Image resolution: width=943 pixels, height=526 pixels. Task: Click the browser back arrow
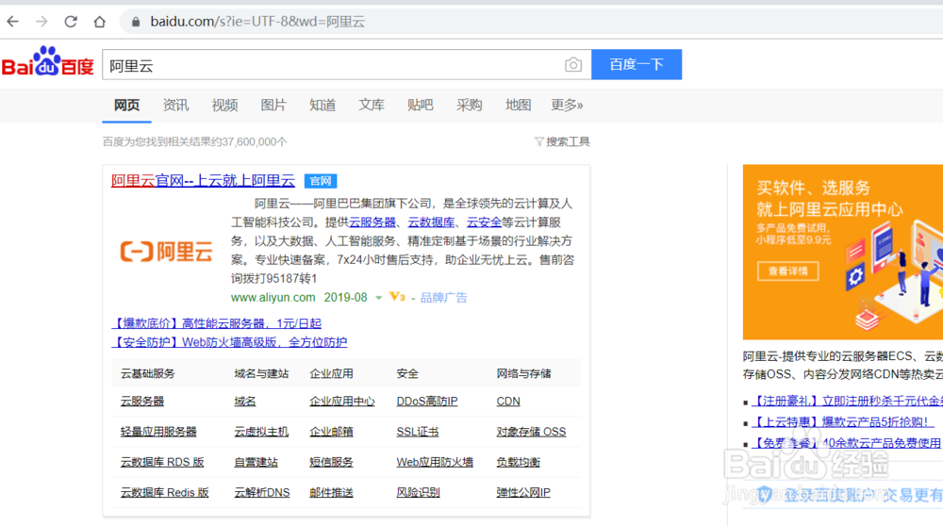(12, 22)
